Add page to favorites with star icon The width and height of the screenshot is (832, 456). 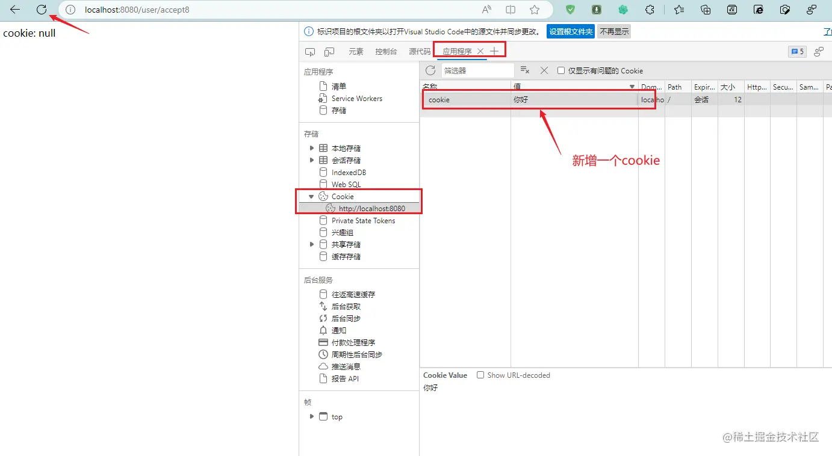coord(535,10)
